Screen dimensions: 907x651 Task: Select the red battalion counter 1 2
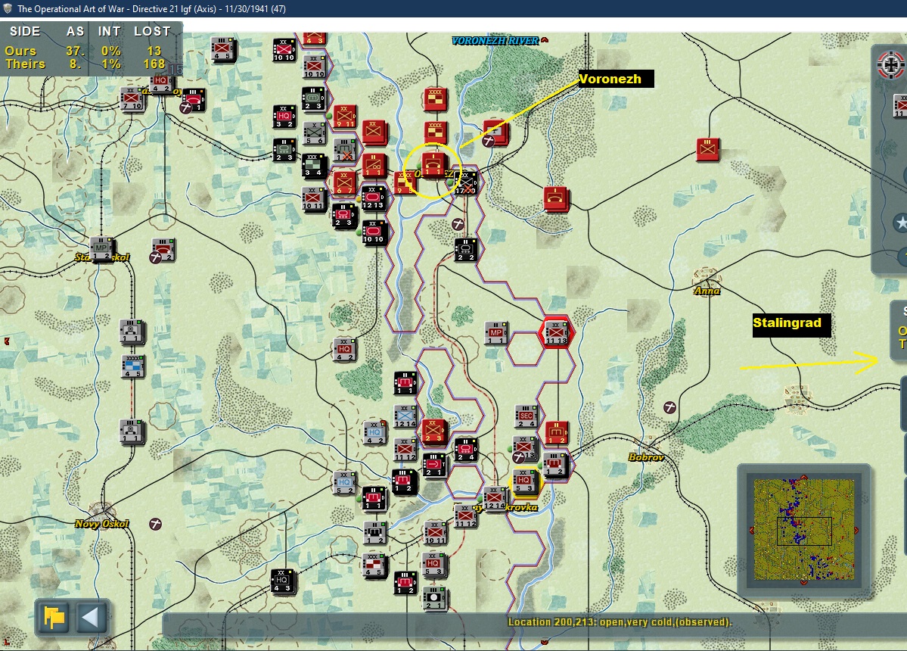pos(556,433)
